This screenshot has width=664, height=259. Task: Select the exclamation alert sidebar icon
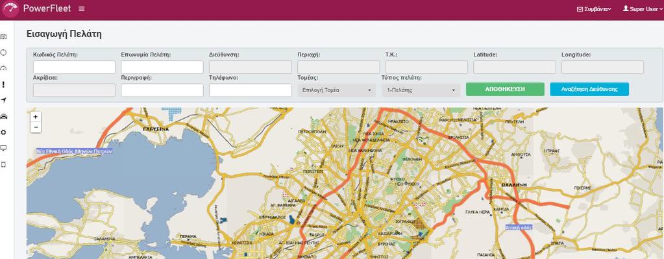click(4, 84)
